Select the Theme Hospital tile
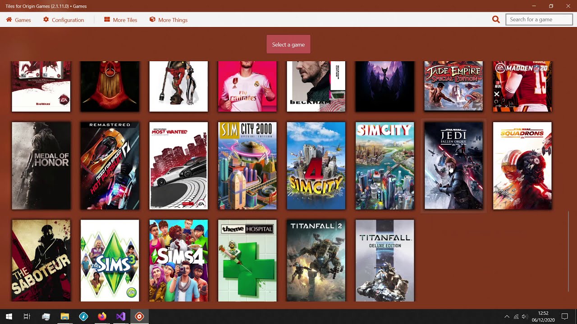The image size is (577, 324). tap(247, 261)
